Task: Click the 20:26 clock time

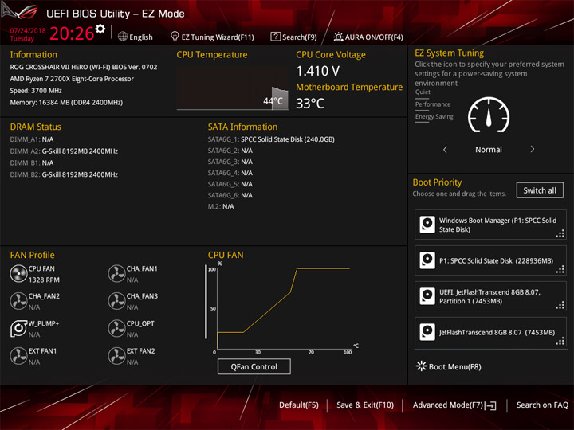Action: [x=72, y=33]
